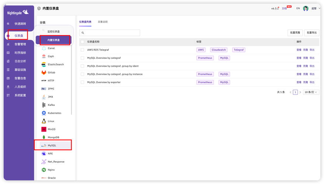This screenshot has height=184, width=324.
Task: Open the 10 条/页 page size dropdown
Action: tap(311, 92)
